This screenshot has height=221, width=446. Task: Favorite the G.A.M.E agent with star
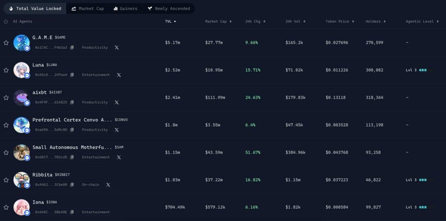6,43
